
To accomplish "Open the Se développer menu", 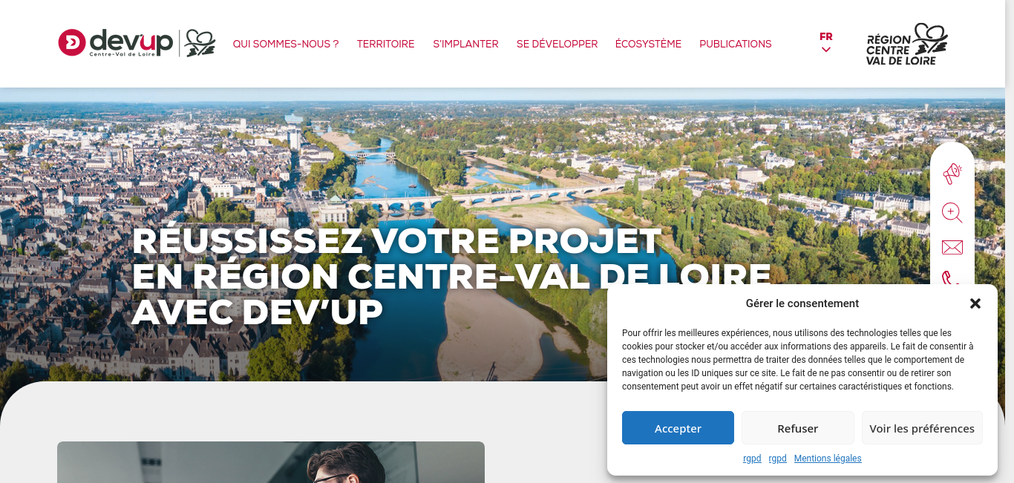I will 557,44.
